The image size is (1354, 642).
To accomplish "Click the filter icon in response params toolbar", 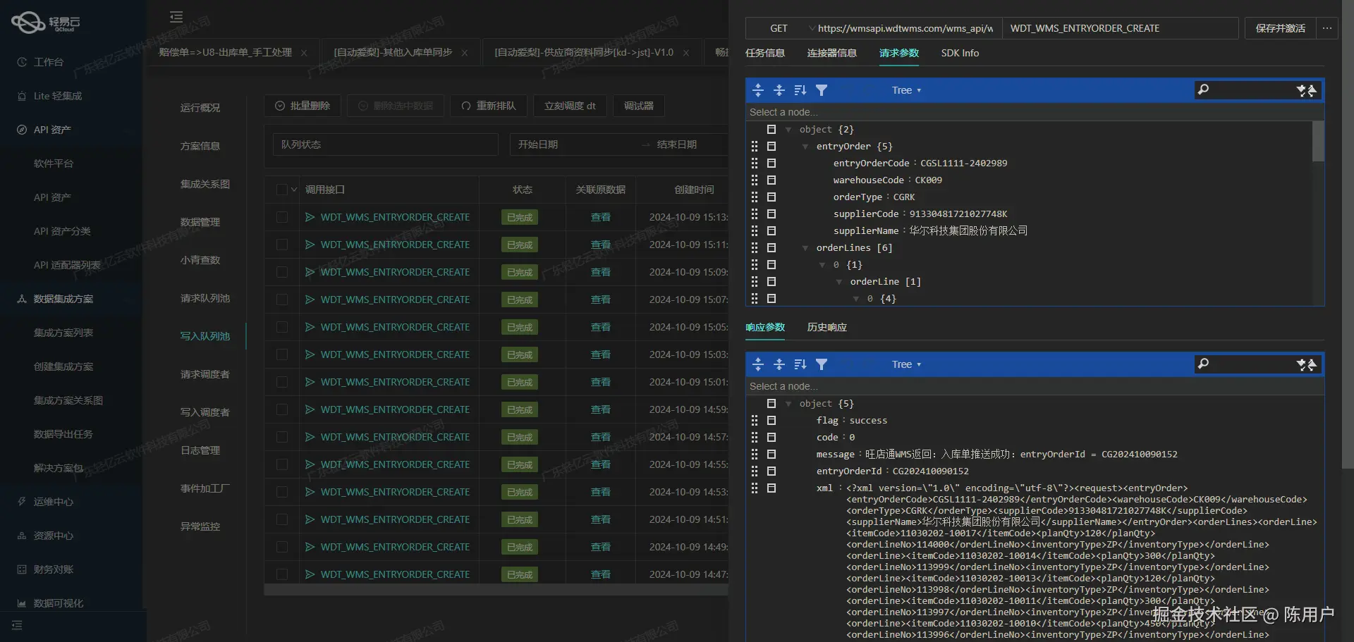I will (822, 364).
